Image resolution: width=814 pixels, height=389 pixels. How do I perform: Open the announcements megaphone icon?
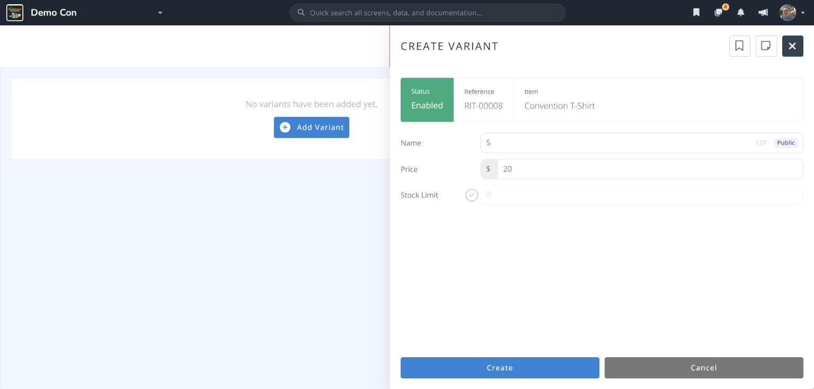click(x=763, y=13)
